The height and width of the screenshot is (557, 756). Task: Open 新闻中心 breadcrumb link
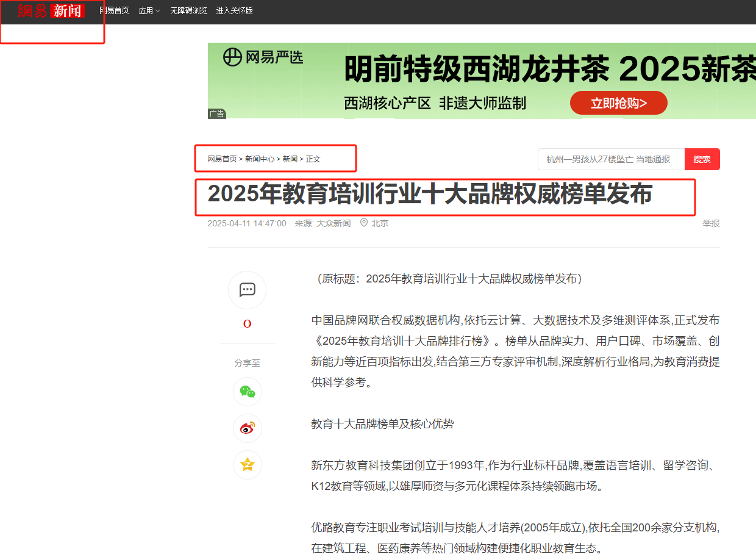click(260, 159)
